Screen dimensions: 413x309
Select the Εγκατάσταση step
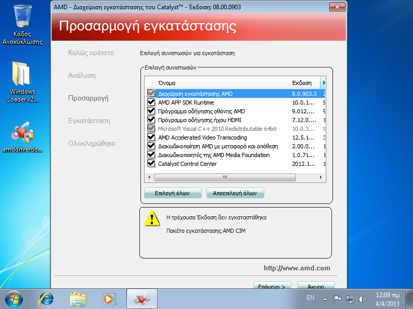pos(89,121)
